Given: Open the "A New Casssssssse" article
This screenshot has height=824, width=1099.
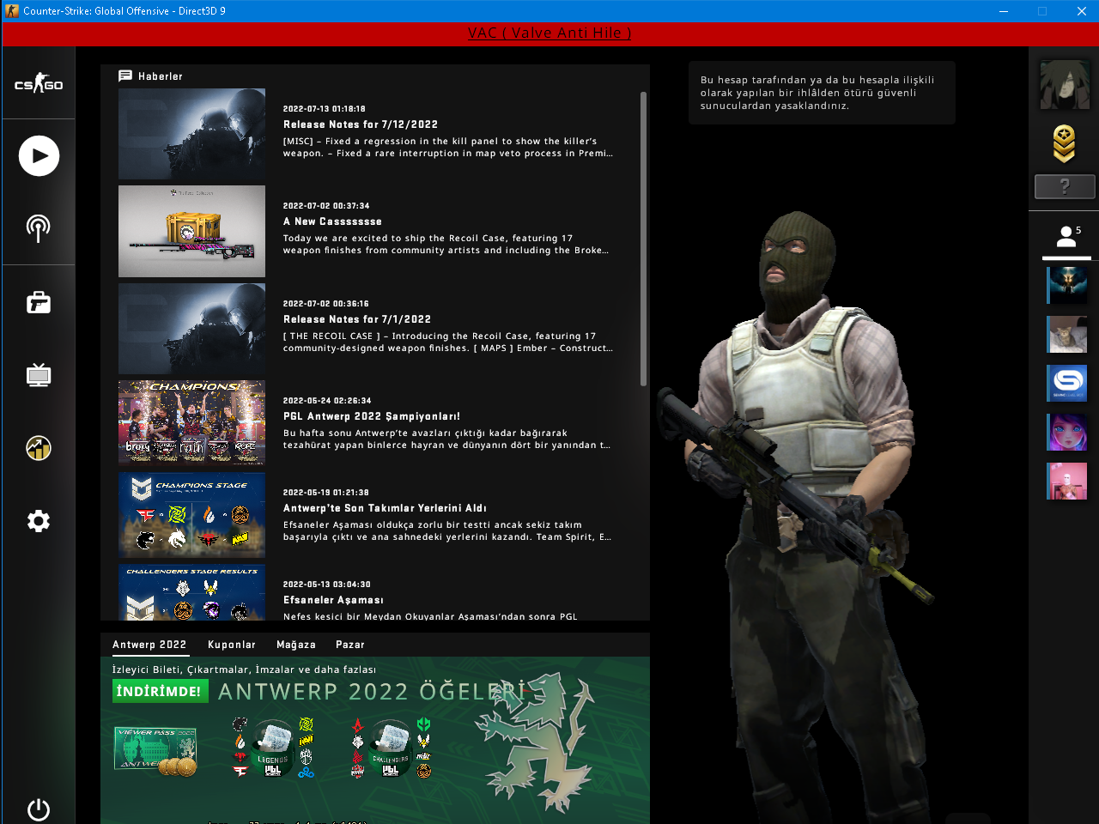Looking at the screenshot, I should (x=332, y=221).
